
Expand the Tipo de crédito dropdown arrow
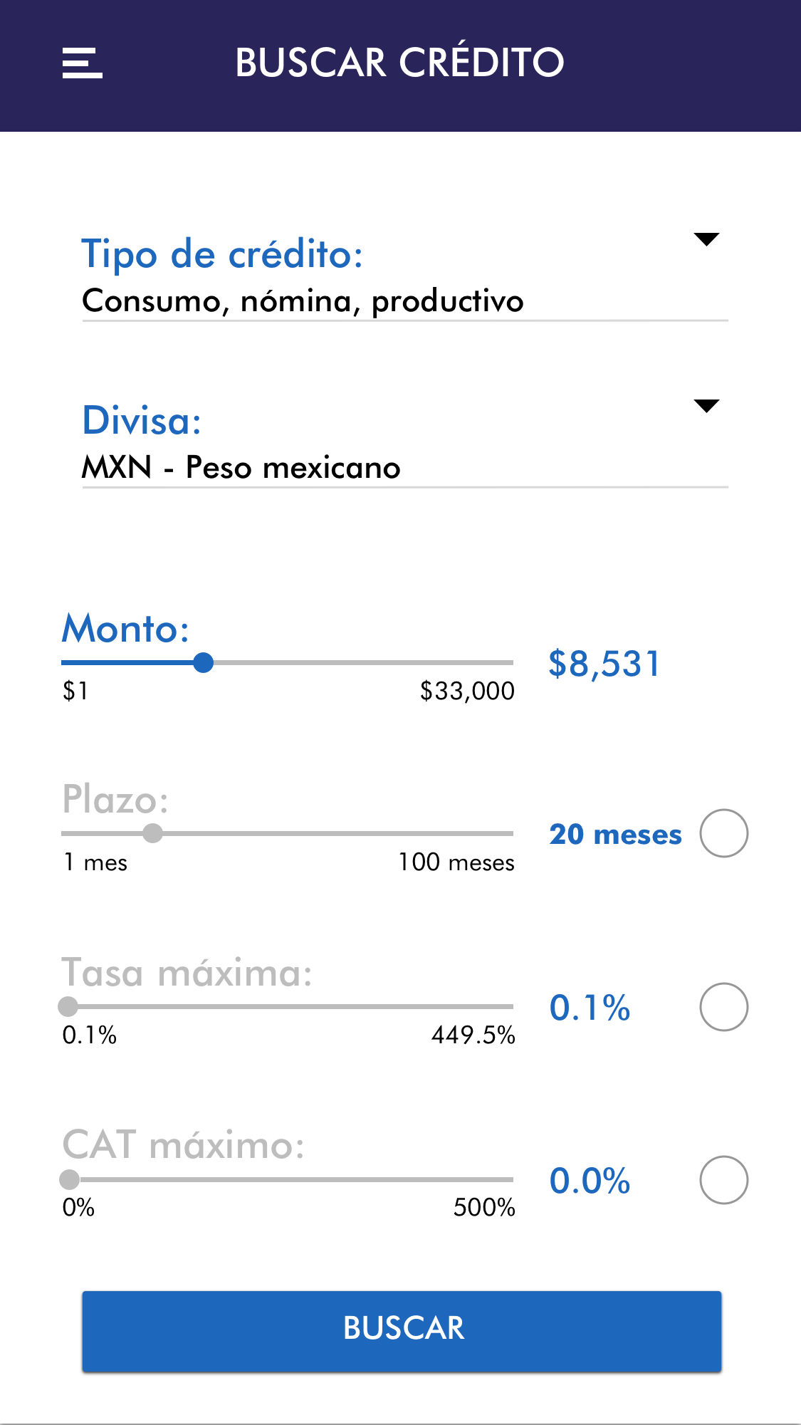[706, 239]
